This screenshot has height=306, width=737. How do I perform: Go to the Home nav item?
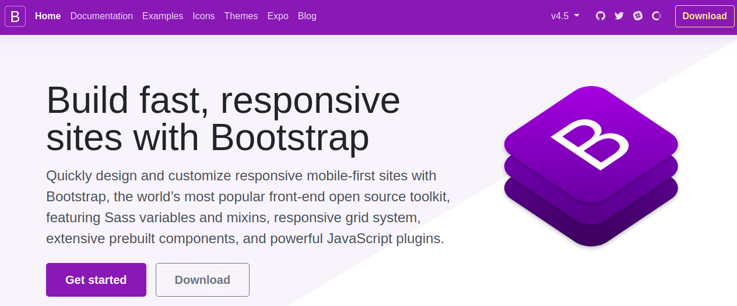tap(48, 16)
